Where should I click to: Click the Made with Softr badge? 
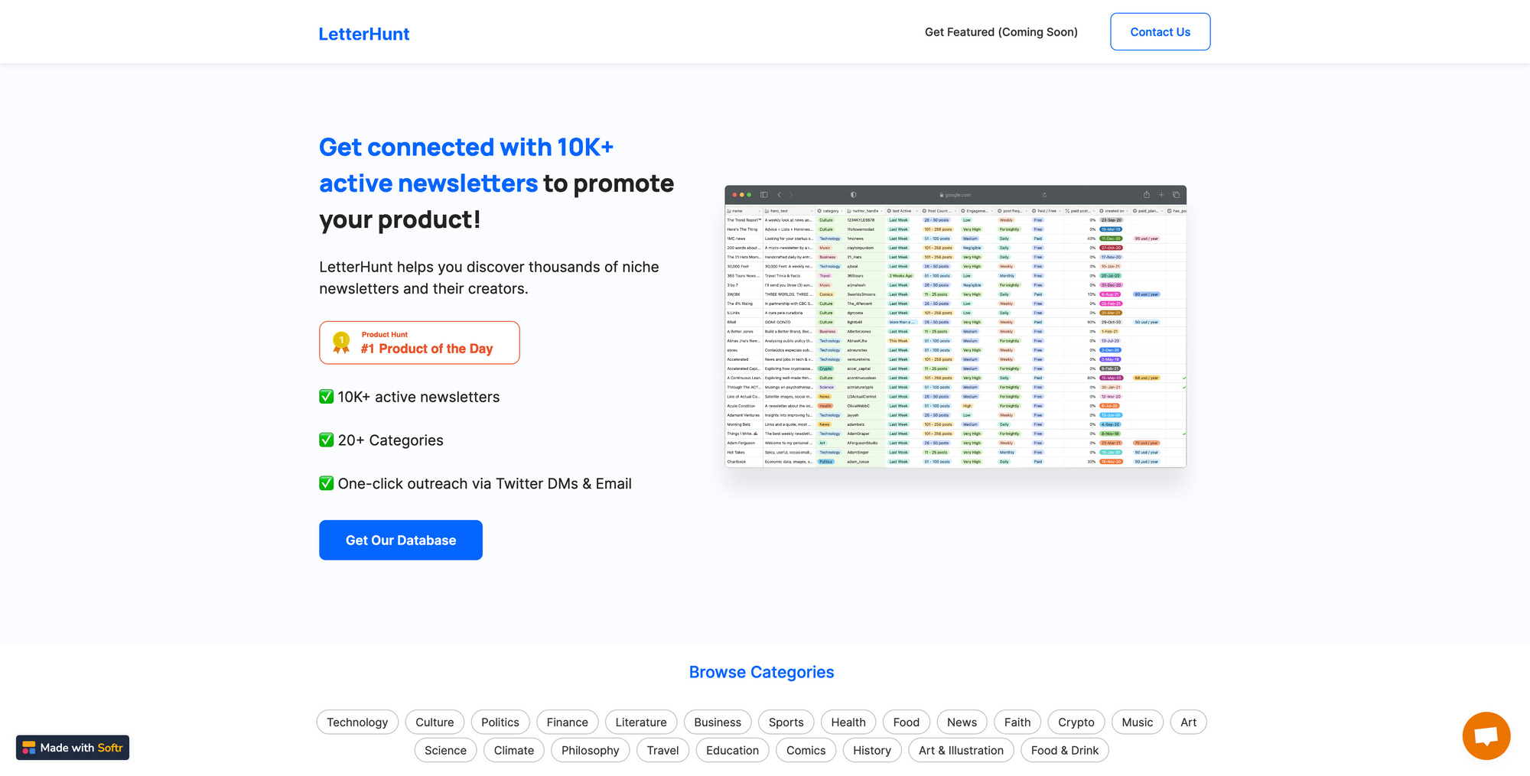(73, 748)
